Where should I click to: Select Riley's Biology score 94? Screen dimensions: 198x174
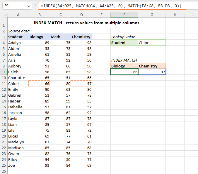[40, 159]
